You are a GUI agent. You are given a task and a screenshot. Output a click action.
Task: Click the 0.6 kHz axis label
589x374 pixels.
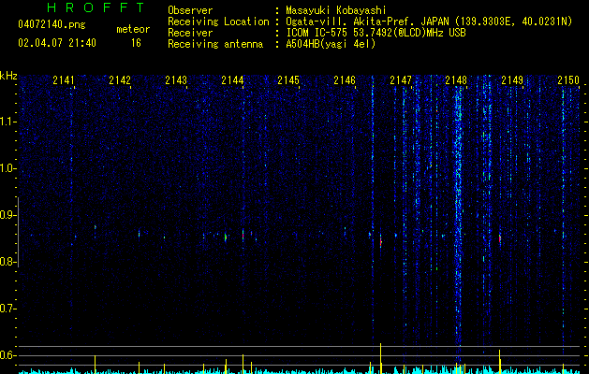pyautogui.click(x=7, y=355)
